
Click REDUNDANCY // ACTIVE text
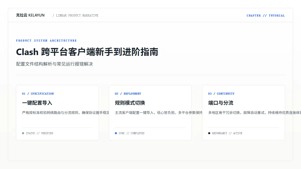227,133
